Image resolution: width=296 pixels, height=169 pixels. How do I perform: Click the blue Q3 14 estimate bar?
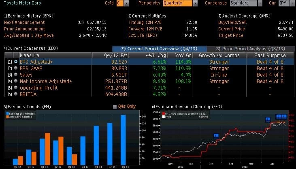pos(123,140)
